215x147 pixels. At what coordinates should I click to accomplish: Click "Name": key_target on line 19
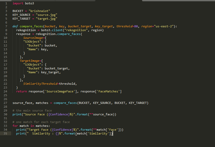(44, 72)
